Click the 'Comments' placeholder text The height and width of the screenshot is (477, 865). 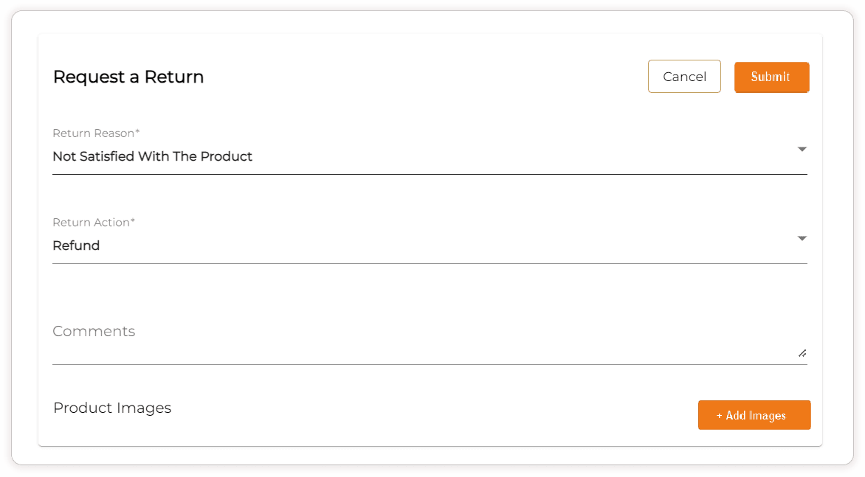tap(94, 331)
